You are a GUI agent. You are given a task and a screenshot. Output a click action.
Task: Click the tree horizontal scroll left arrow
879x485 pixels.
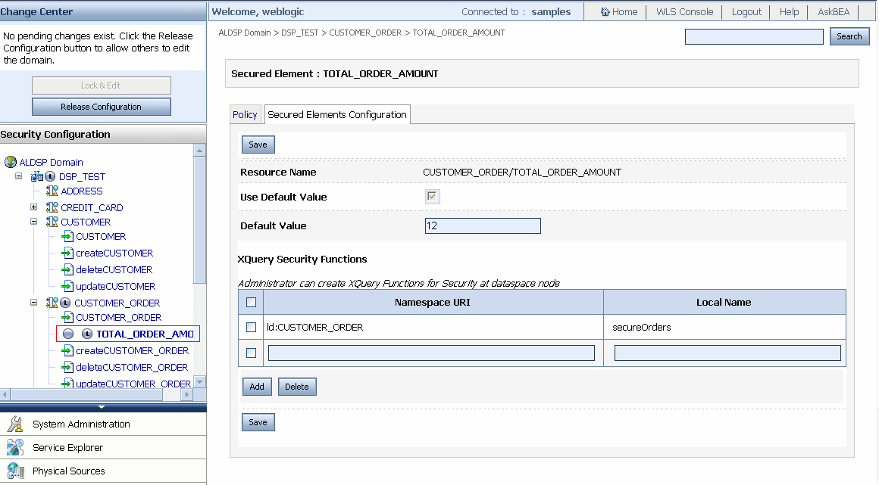(5, 394)
